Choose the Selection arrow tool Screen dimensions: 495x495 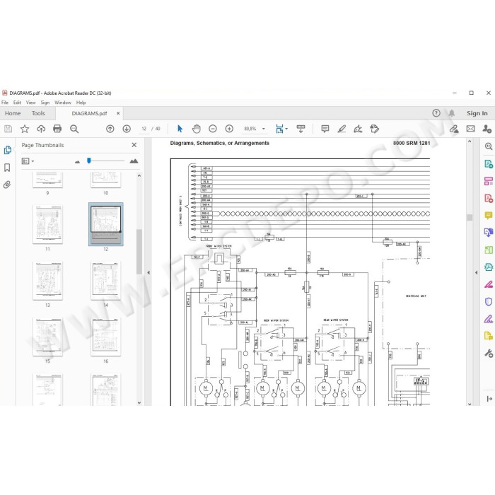180,129
